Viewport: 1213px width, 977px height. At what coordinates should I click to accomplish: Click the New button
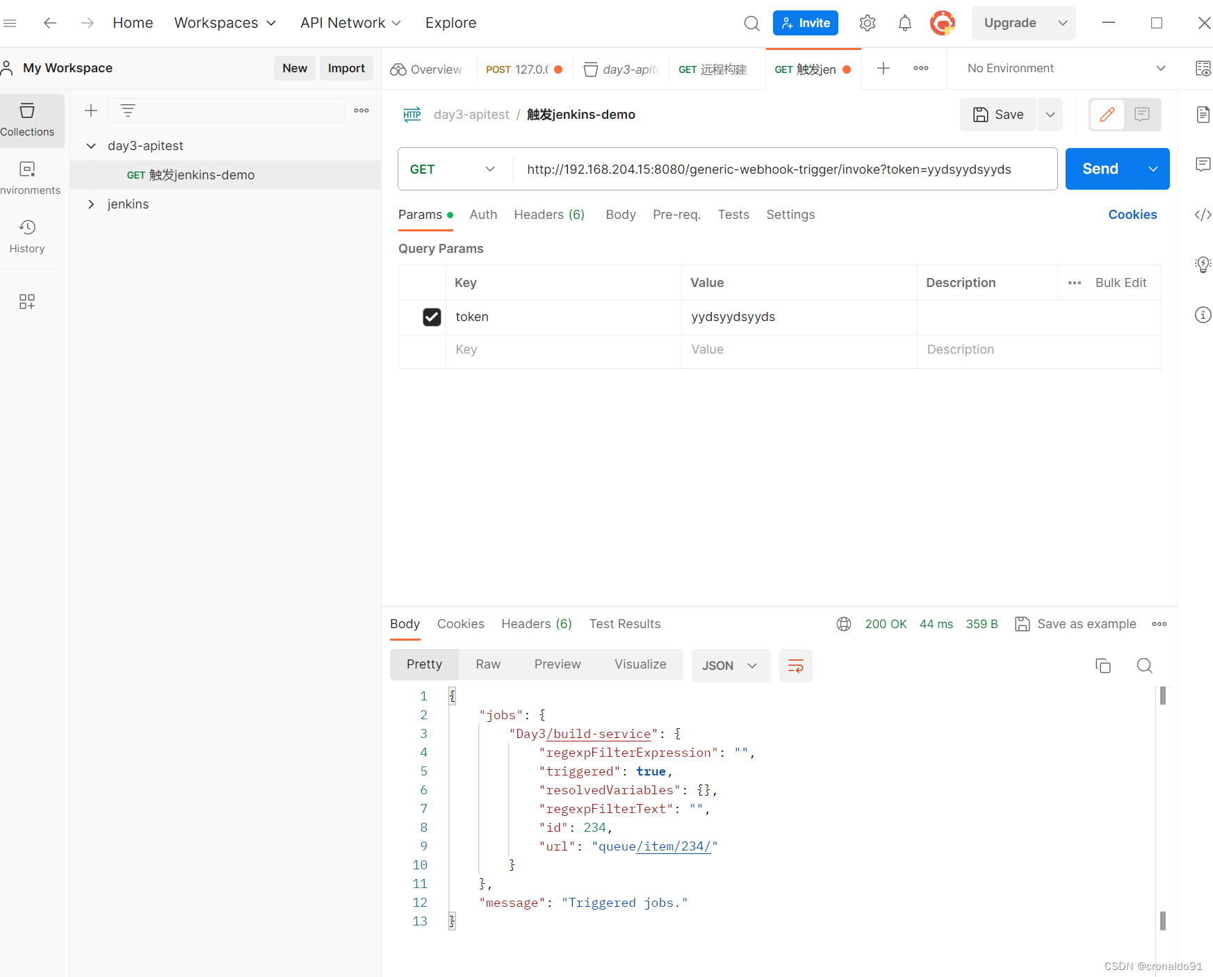[x=295, y=68]
